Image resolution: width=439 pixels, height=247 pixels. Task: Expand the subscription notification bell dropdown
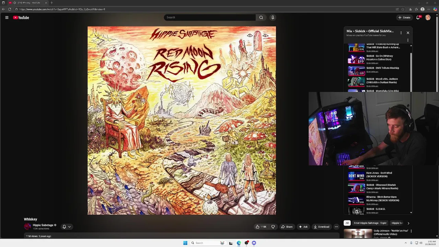coord(67,227)
